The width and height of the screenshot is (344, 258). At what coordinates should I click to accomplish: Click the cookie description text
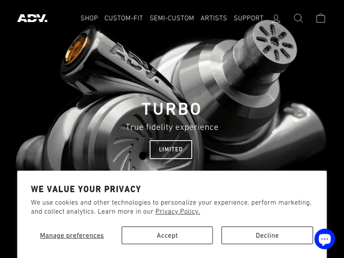tap(171, 207)
